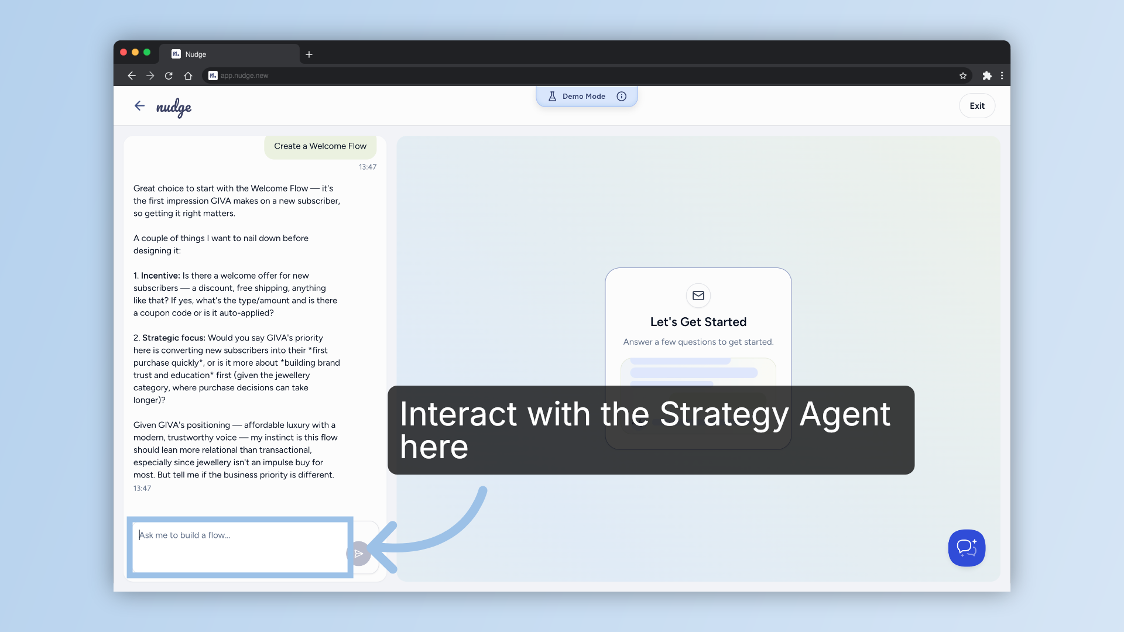Screen dimensions: 1124x632
Task: Bookmark this page with the star icon
Action: pos(963,75)
